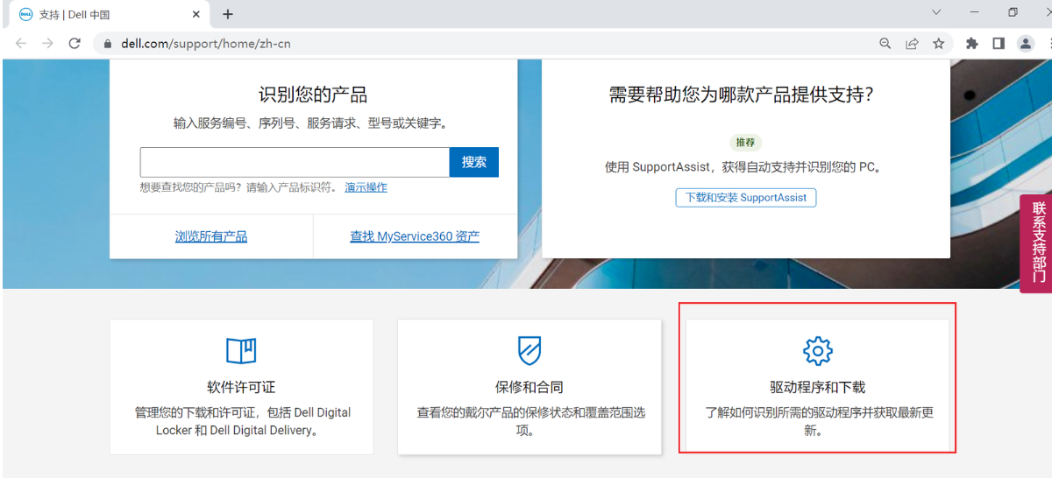Click the 软件许可证 book icon
The width and height of the screenshot is (1052, 478).
click(241, 350)
